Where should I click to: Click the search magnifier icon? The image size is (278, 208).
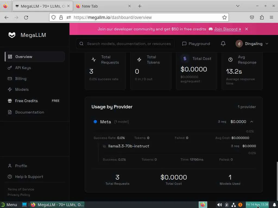[81, 44]
